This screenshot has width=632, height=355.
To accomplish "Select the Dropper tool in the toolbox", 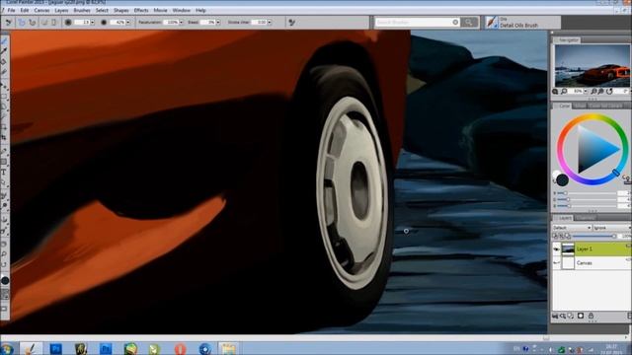I will (x=4, y=51).
